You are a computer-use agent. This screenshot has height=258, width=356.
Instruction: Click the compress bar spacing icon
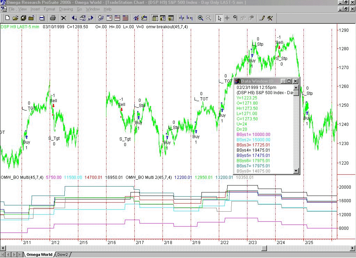[181, 18]
